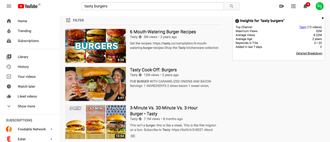This screenshot has width=330, height=142.
Task: Open the search FILTER options
Action: click(x=75, y=20)
